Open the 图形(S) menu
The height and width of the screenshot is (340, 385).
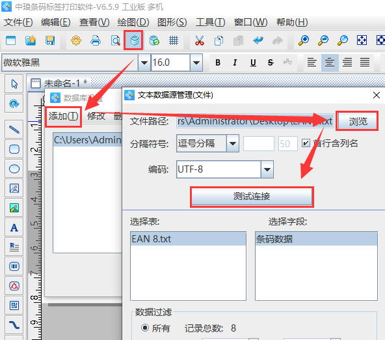(172, 22)
